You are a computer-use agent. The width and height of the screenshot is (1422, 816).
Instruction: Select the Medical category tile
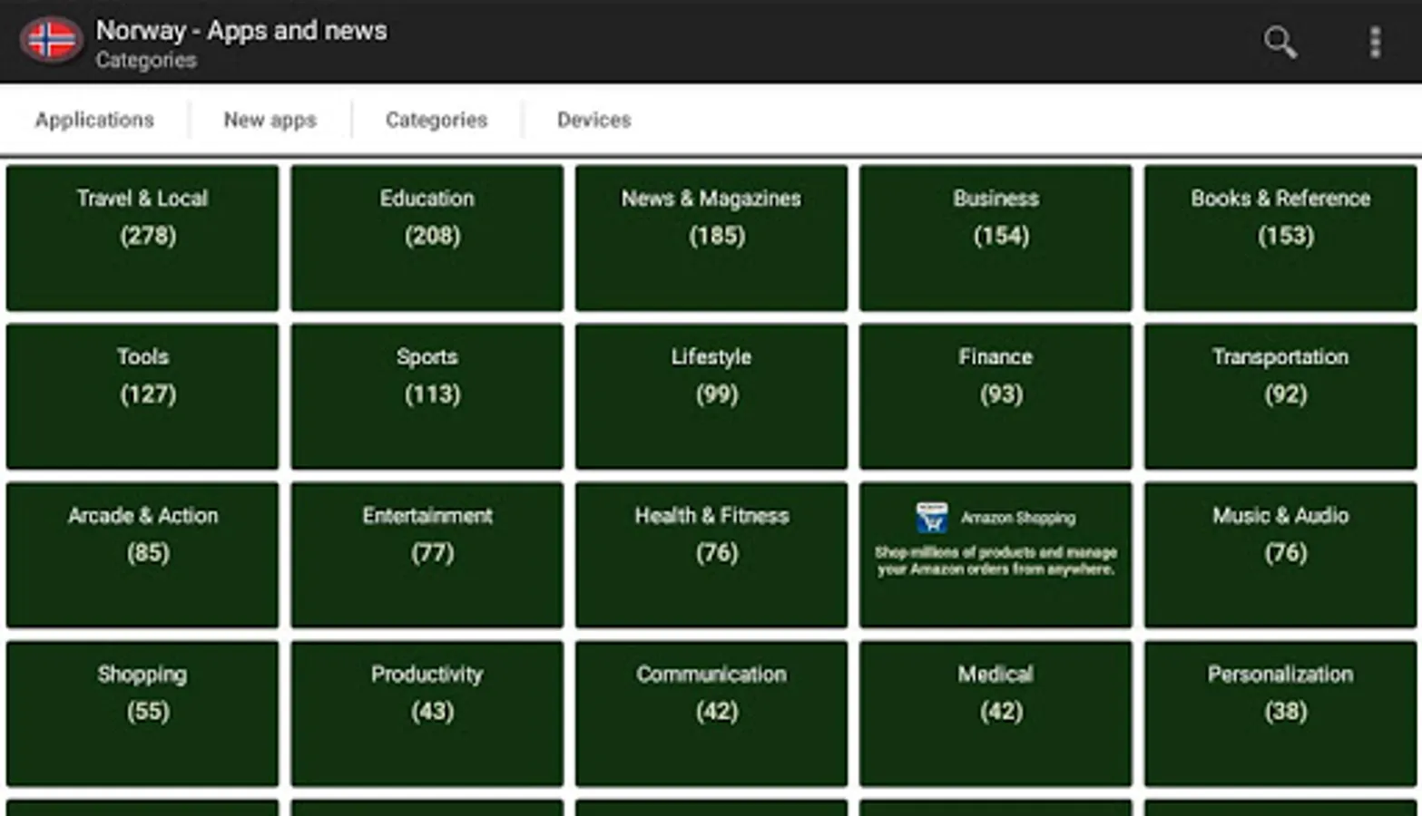[x=995, y=714]
